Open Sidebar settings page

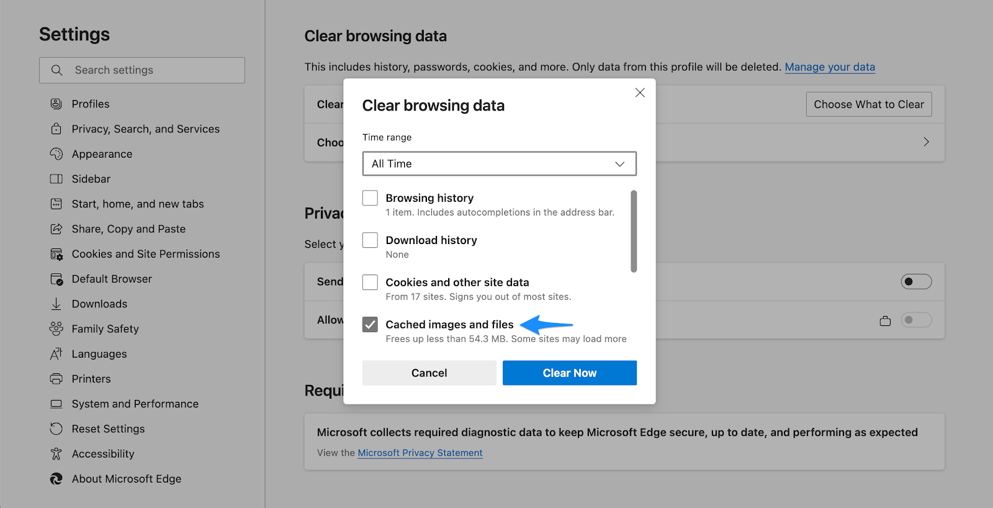[x=91, y=179]
